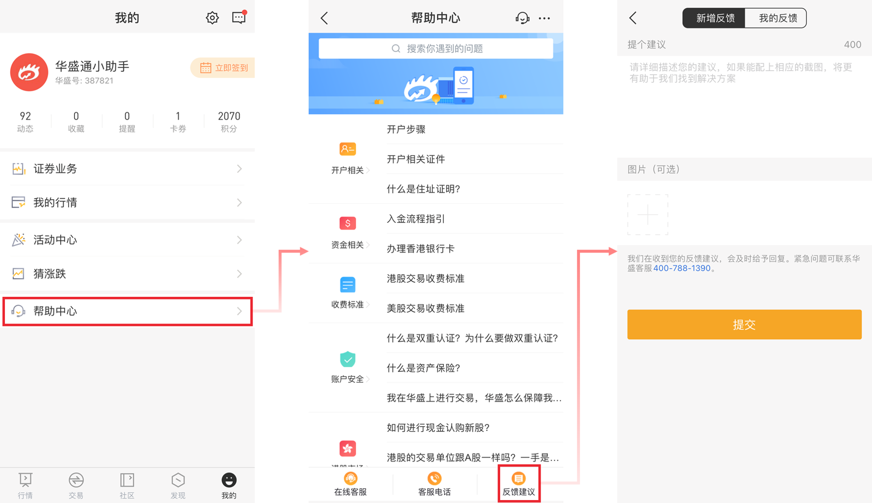
Task: View 0 提醒 stat
Action: coord(127,122)
